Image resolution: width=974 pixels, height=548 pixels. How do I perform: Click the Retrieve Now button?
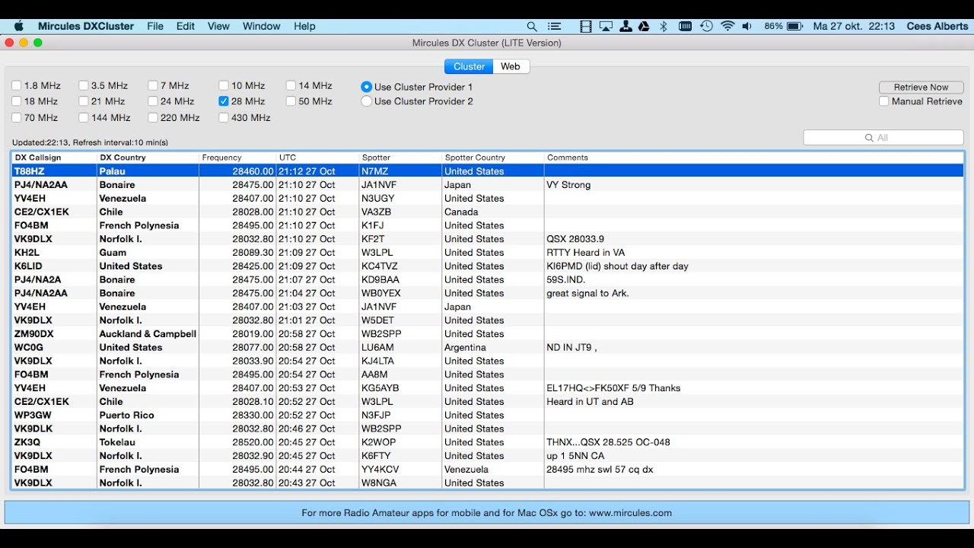(921, 88)
